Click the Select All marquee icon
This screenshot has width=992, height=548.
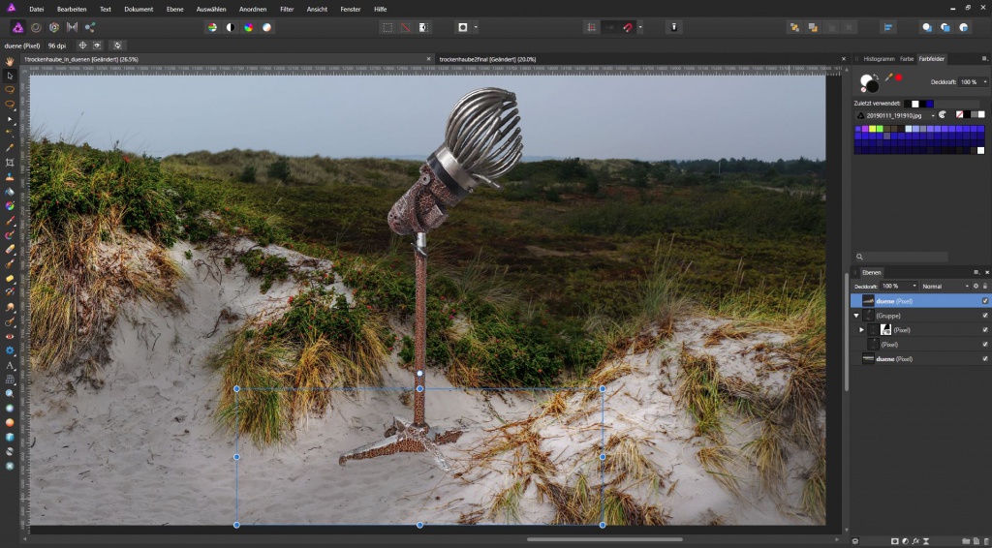(x=387, y=27)
